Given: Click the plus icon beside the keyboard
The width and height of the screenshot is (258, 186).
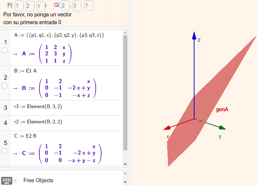Looking at the screenshot, I should (x=16, y=181).
